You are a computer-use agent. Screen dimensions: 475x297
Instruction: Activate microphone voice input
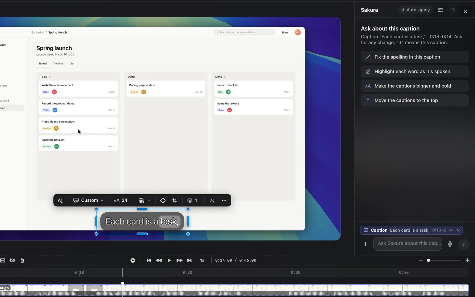(x=450, y=244)
